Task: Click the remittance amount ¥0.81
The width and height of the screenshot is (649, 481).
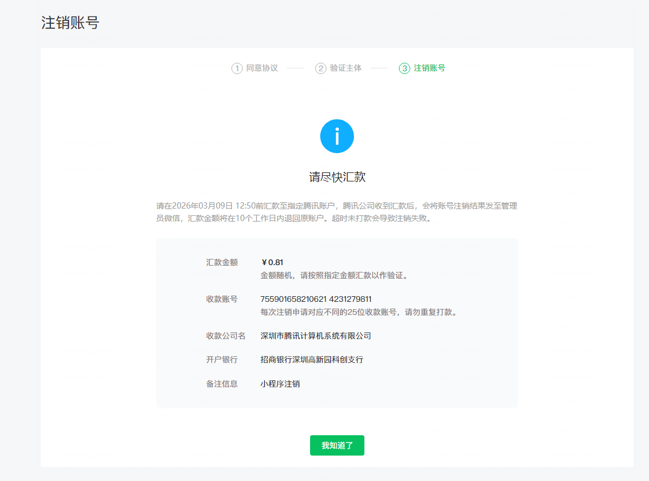Action: coord(272,262)
